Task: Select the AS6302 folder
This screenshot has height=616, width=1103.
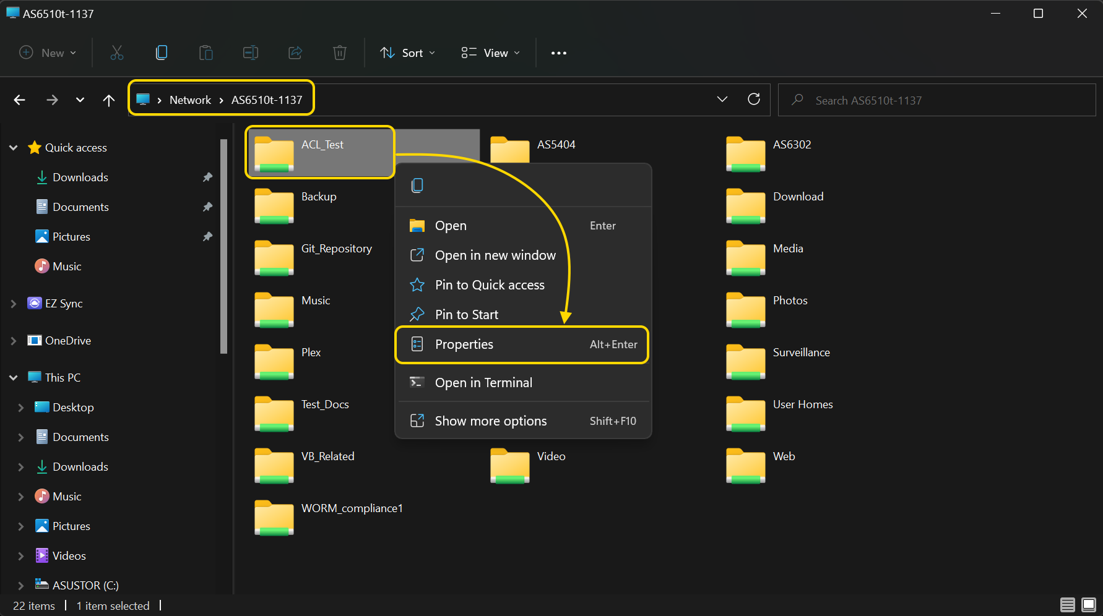Action: click(769, 153)
